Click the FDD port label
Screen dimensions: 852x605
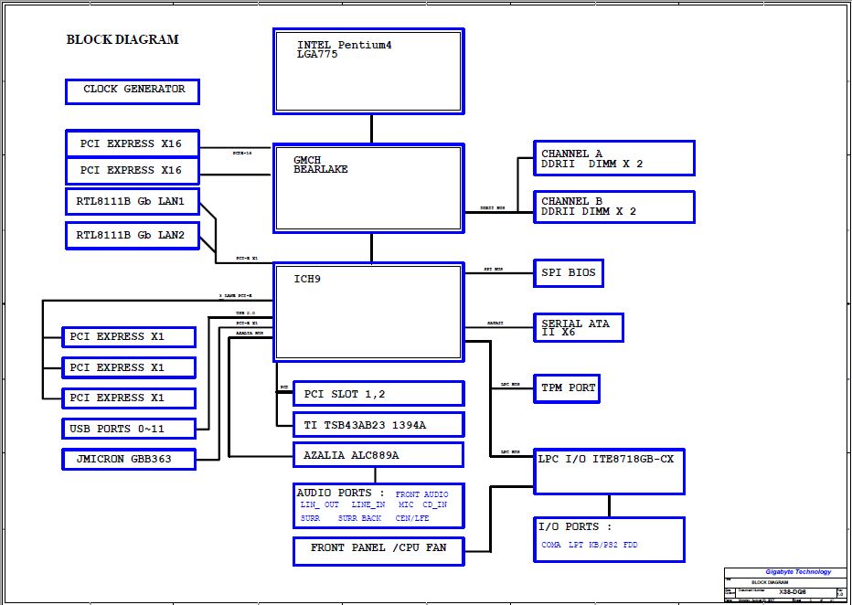pyautogui.click(x=630, y=545)
